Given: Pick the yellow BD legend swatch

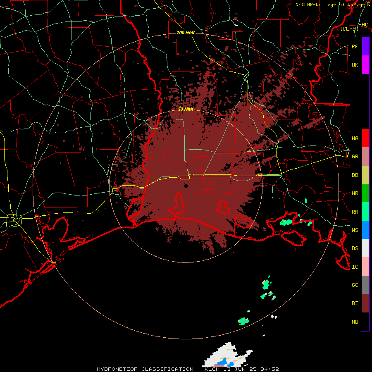Looking at the screenshot, I should [x=365, y=175].
